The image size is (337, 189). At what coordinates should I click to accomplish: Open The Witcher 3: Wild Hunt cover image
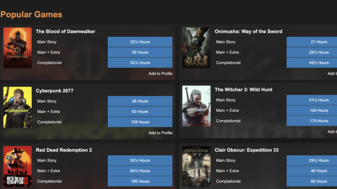(x=196, y=106)
